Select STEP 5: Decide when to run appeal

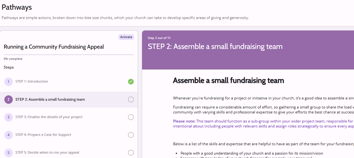coord(47,153)
